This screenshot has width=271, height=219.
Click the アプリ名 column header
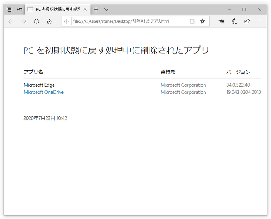coord(33,72)
